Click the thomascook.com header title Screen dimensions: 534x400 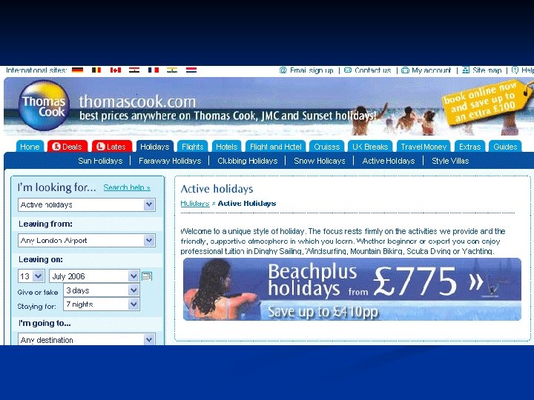click(138, 101)
